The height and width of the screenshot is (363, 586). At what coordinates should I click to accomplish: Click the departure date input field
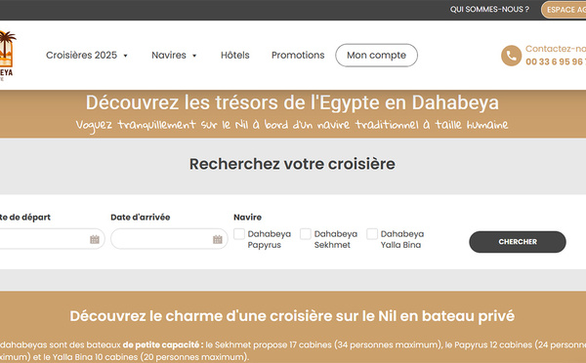[x=52, y=239]
